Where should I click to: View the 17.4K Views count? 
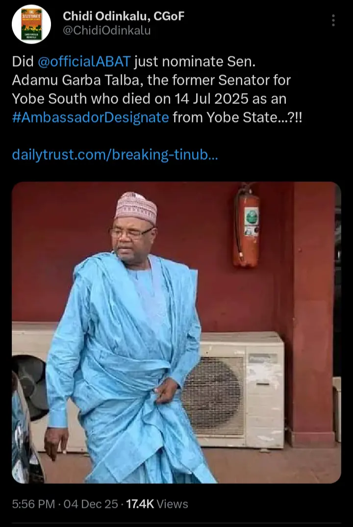157,504
